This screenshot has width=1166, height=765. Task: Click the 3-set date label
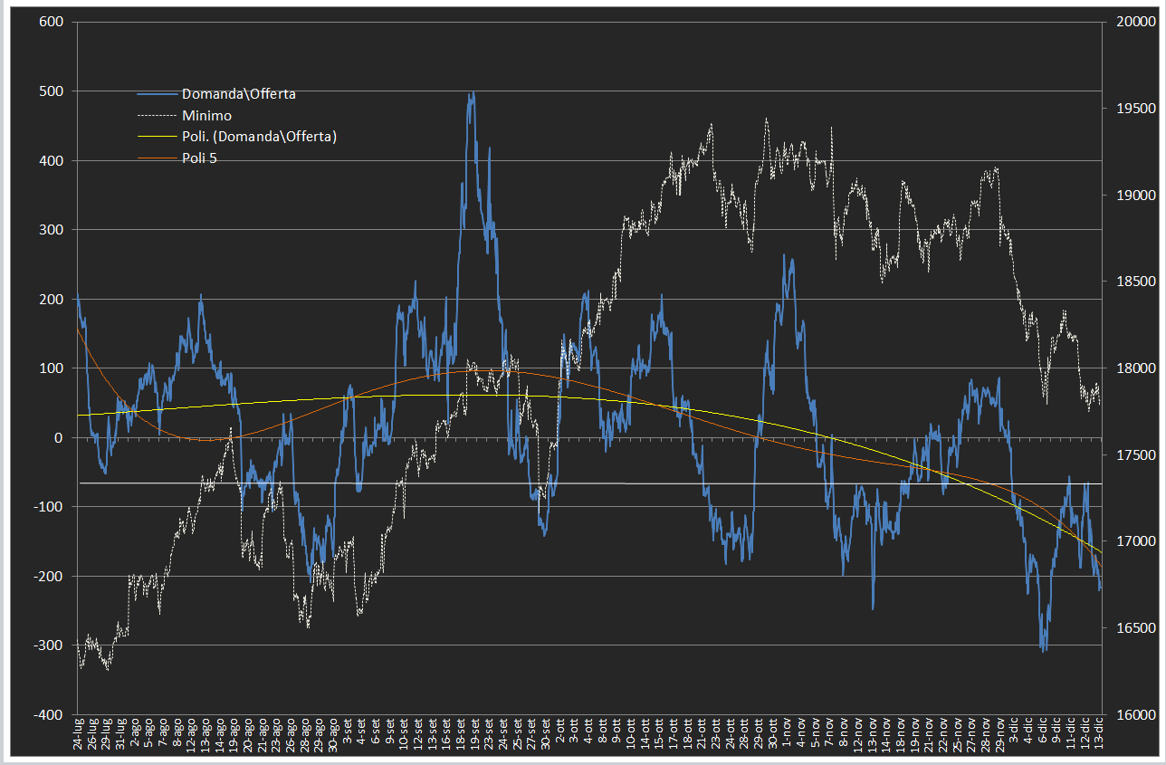coord(347,732)
